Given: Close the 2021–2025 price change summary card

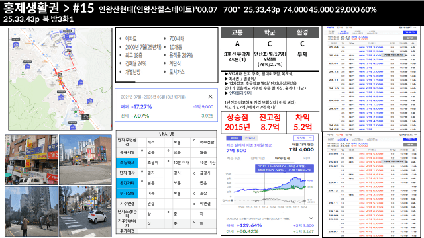Looking at the screenshot, I should click(210, 97).
